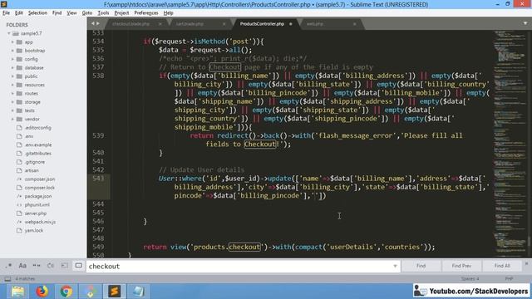Image resolution: width=532 pixels, height=299 pixels.
Task: Toggle wrap search option in find bar
Action: (51, 266)
